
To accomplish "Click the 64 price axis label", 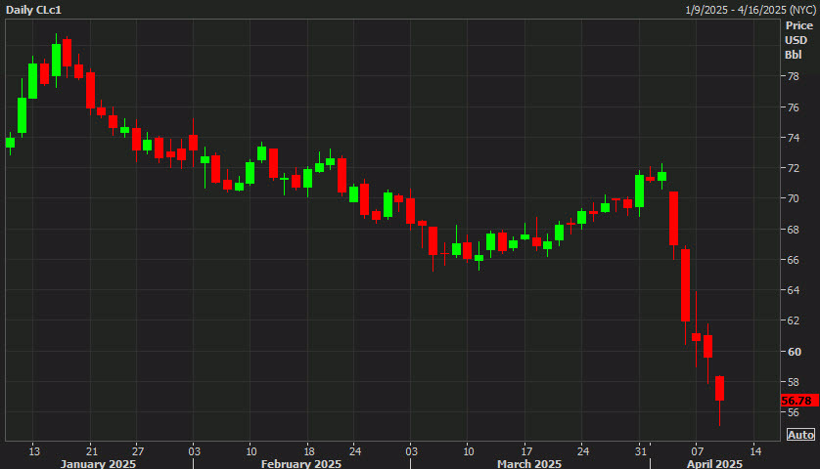I will [793, 290].
